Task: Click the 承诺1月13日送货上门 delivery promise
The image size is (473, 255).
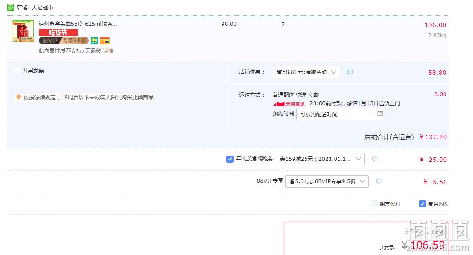Action: pos(373,103)
